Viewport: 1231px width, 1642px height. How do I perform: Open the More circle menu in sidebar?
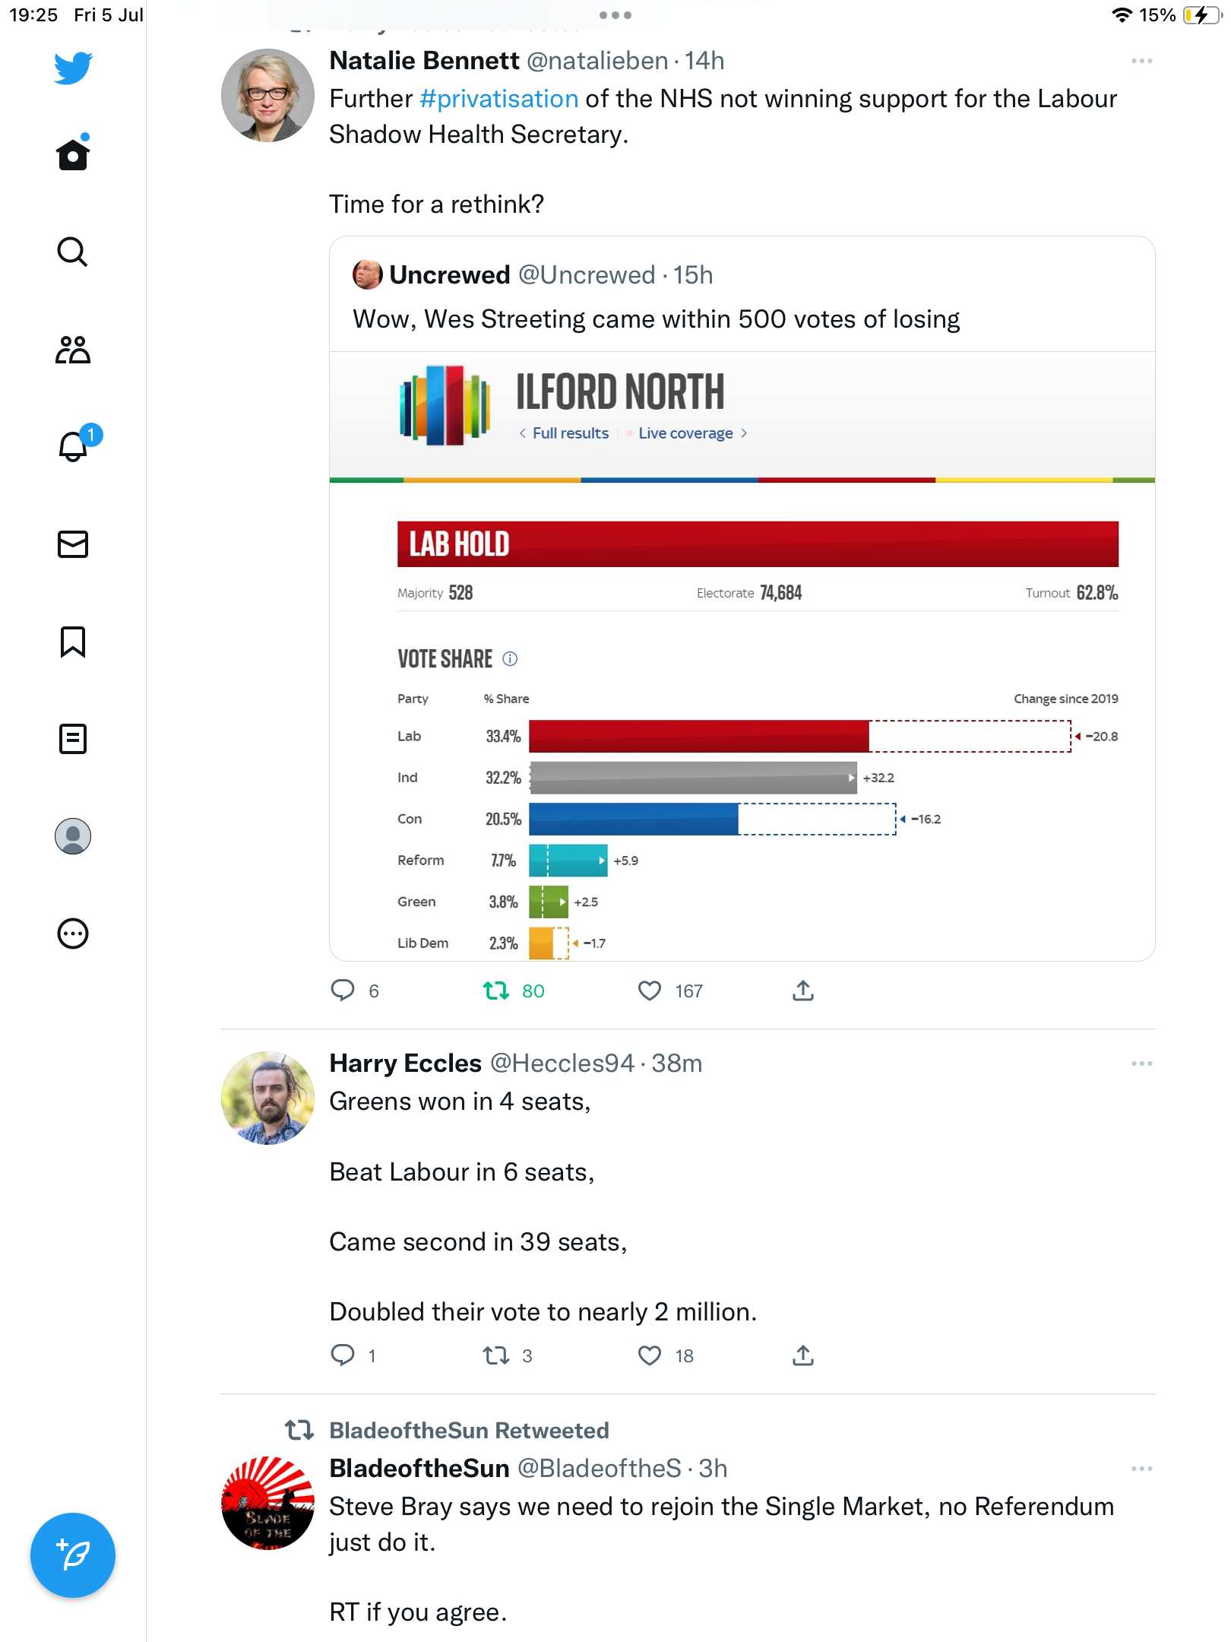pyautogui.click(x=73, y=934)
